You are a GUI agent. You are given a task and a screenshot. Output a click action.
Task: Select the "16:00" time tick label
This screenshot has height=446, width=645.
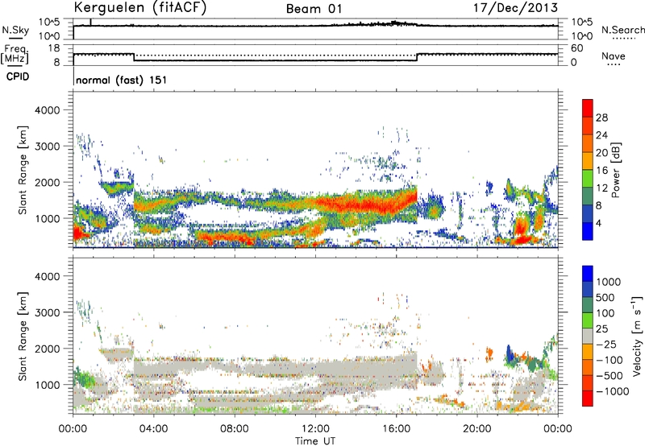396,429
